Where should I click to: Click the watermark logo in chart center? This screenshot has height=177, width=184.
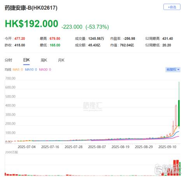[93, 106]
